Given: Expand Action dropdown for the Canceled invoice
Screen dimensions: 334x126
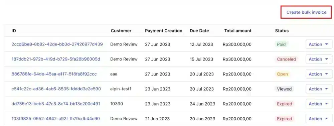Looking at the screenshot, I should tap(319, 59).
